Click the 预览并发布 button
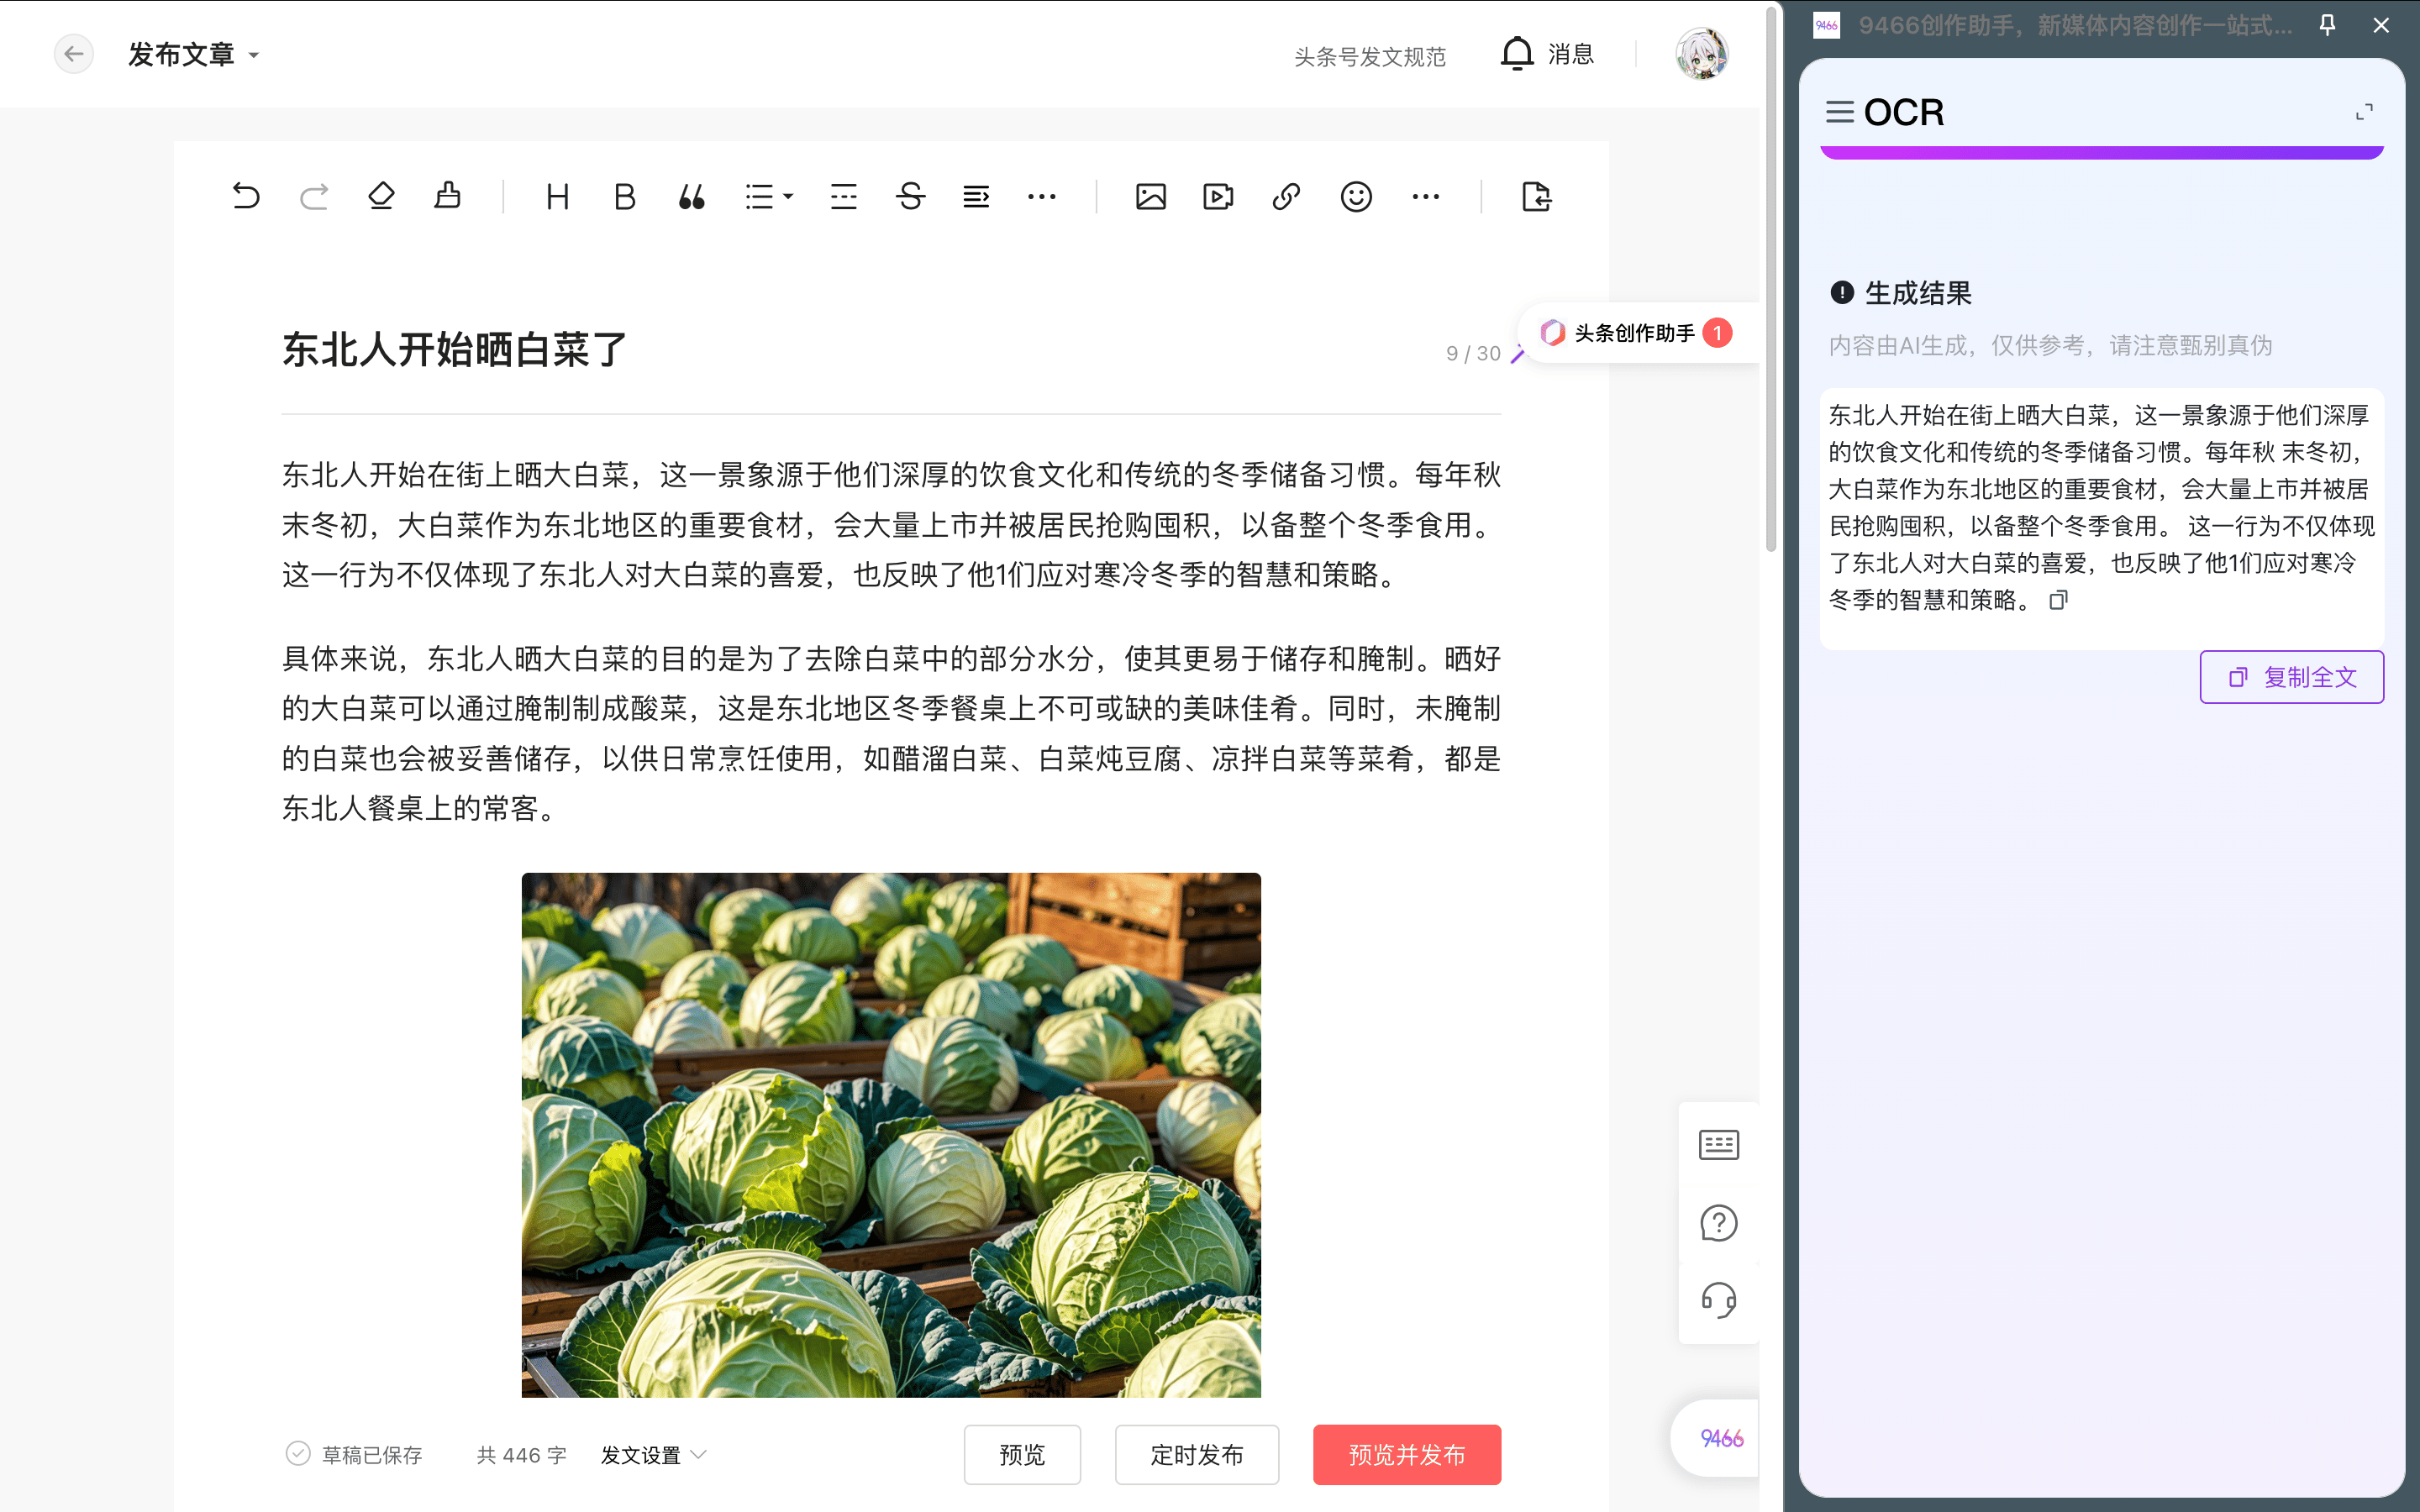Screen dimensions: 2420x1512 1407,1454
